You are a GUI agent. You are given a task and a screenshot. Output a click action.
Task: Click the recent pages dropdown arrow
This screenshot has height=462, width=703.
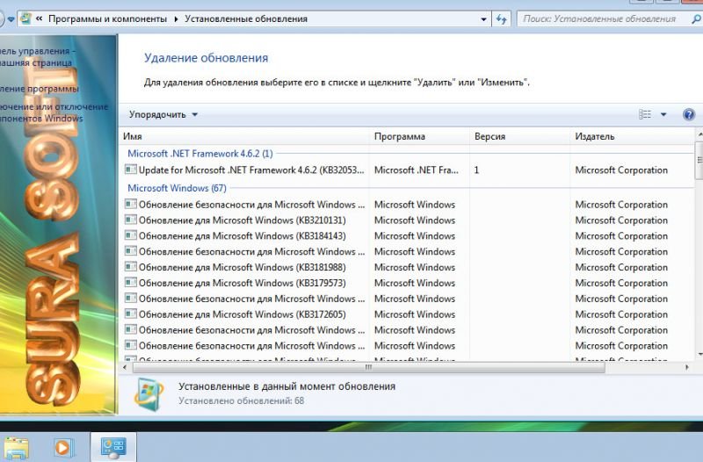pyautogui.click(x=11, y=19)
